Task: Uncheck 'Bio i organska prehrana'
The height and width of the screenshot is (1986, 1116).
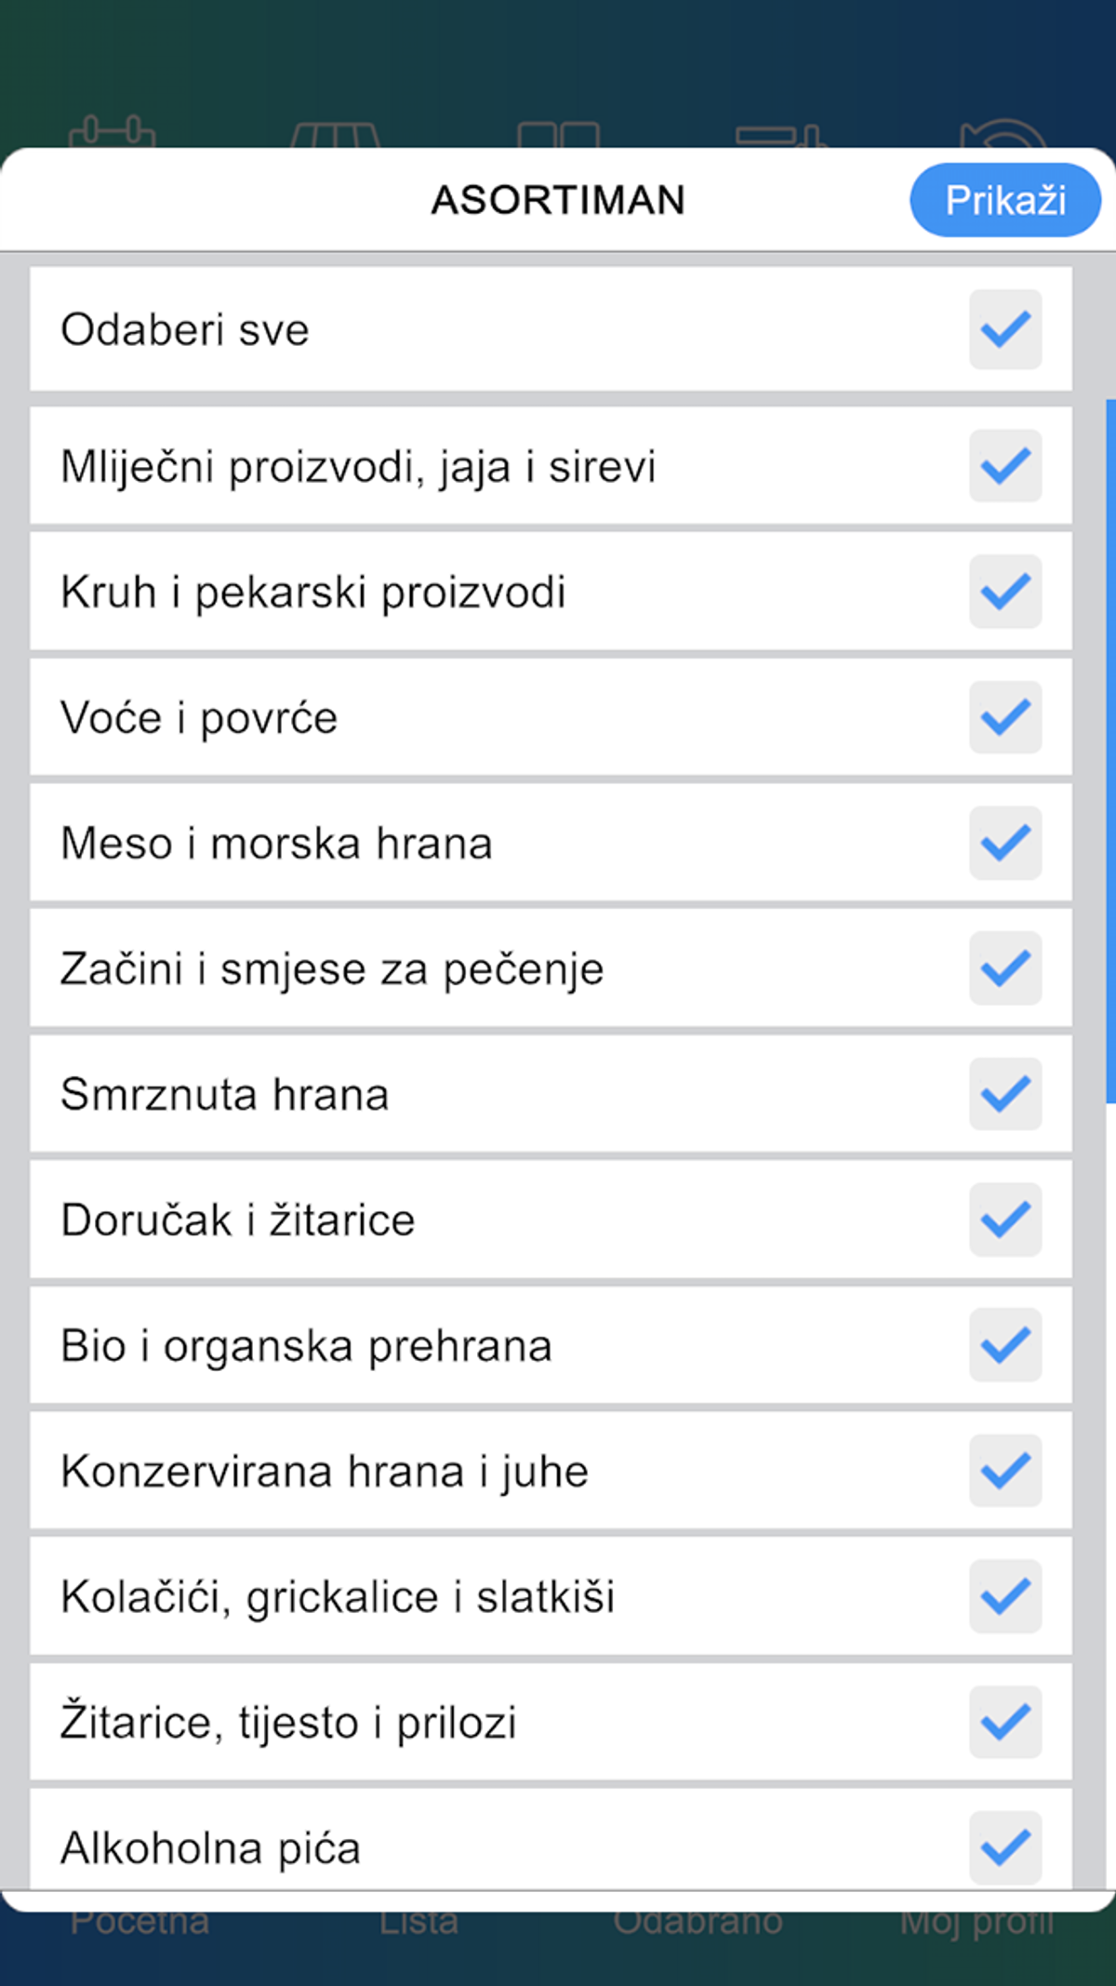Action: tap(1005, 1347)
